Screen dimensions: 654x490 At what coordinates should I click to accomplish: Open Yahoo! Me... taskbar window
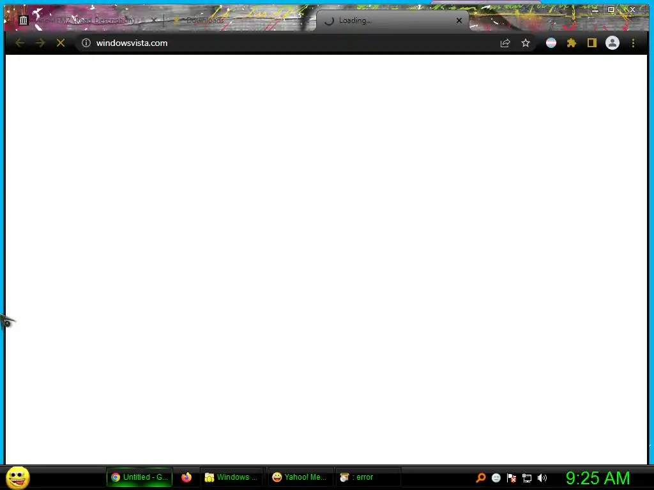point(300,477)
